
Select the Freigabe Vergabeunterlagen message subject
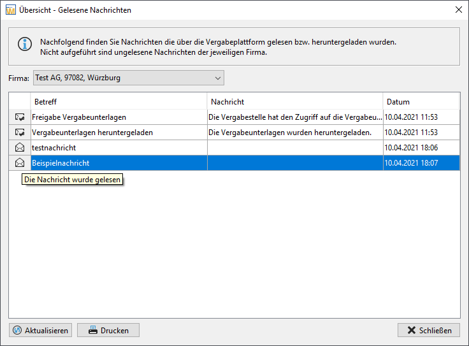point(79,117)
